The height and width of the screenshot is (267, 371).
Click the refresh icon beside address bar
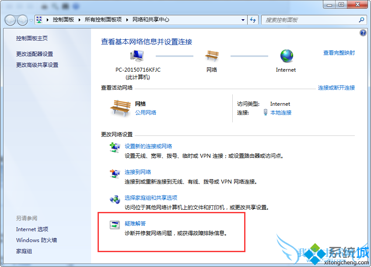(x=253, y=20)
